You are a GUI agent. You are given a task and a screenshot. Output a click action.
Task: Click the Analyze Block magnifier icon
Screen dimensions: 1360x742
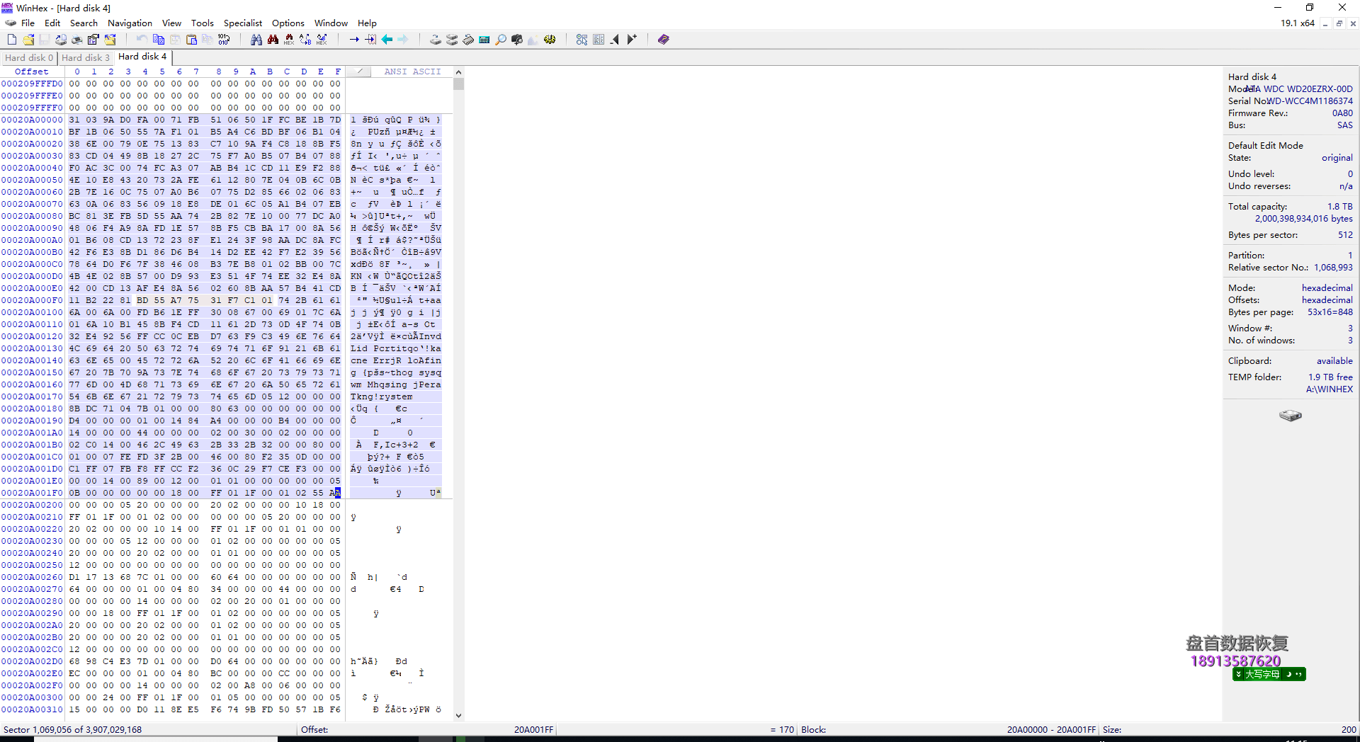click(x=501, y=40)
